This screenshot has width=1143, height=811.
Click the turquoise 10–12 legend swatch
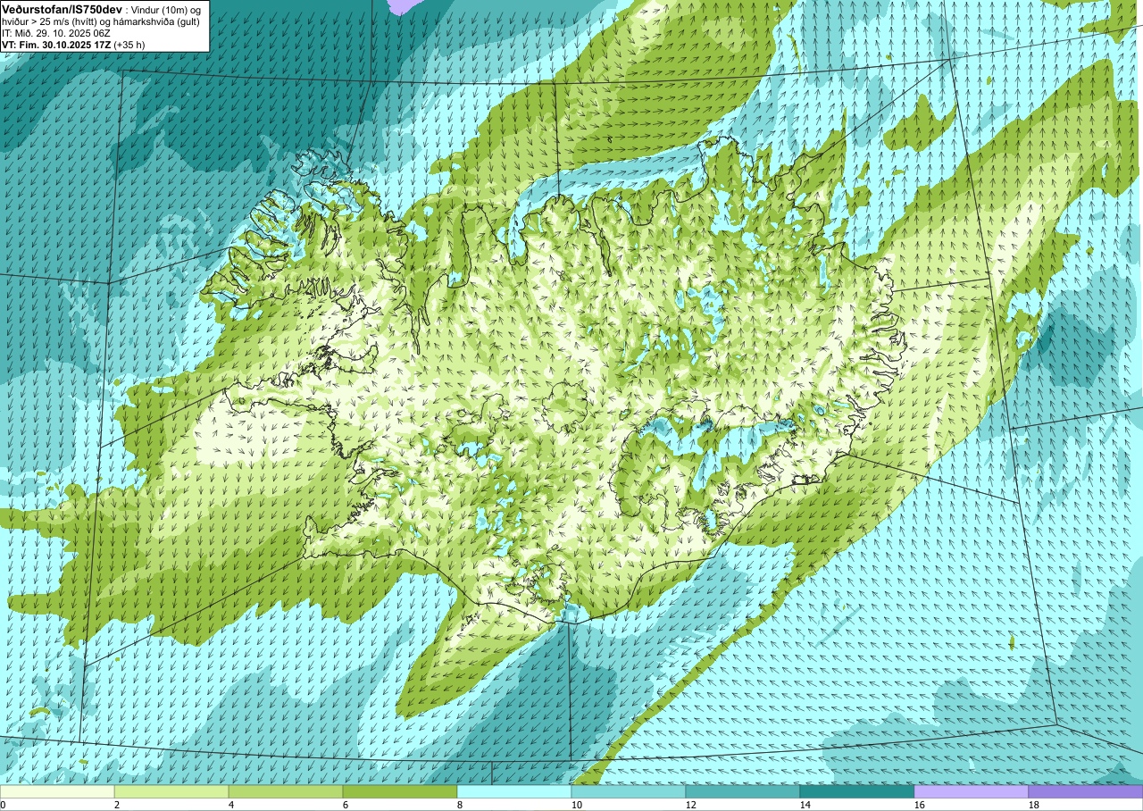629,791
